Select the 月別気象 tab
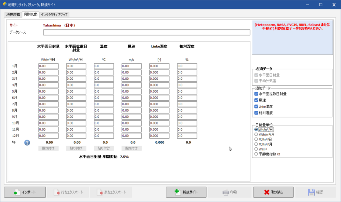 tap(30, 14)
